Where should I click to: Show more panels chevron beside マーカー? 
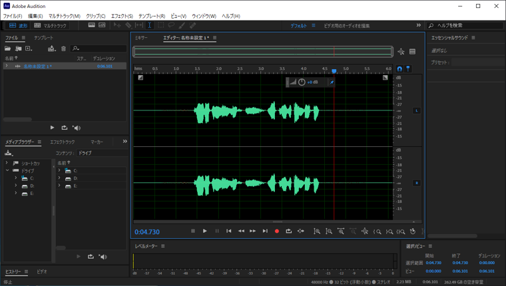tap(125, 141)
